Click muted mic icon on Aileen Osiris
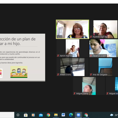Viewport: 118px width, 118px height. coord(58,75)
